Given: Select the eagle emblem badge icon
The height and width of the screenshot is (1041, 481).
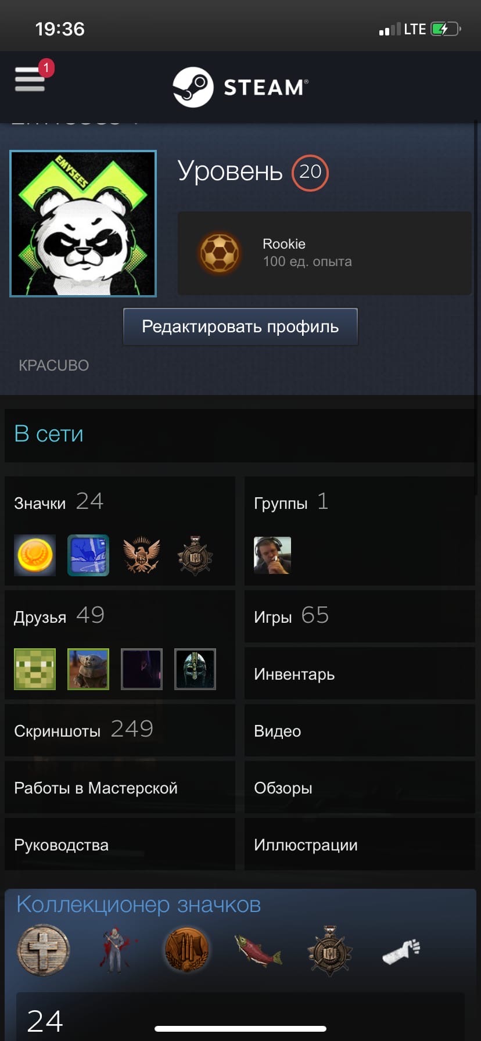Looking at the screenshot, I should [142, 555].
